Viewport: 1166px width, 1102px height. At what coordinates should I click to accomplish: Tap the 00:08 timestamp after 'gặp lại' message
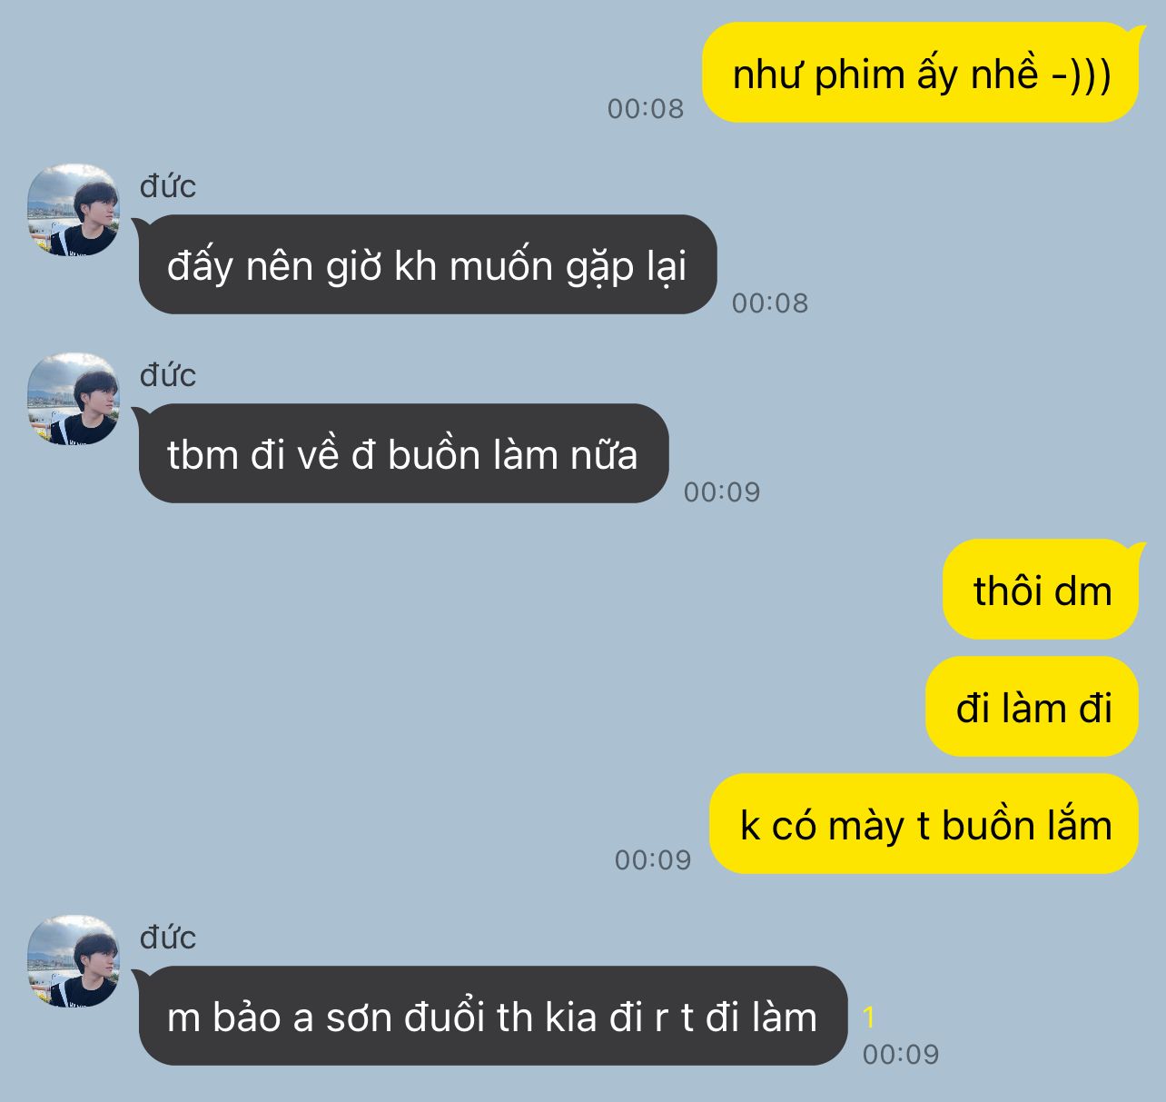[770, 303]
